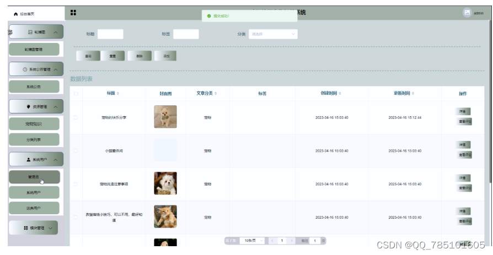Screen dimensions: 493x255
Task: Click the success check icon in toast
Action: (x=209, y=16)
